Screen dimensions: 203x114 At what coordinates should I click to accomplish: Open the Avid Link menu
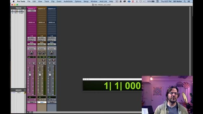point(103,1)
